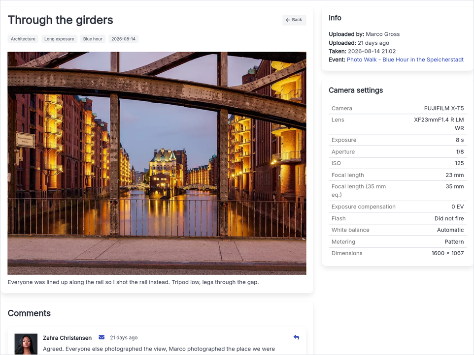
Task: Click the Through the girders title
Action: [61, 20]
